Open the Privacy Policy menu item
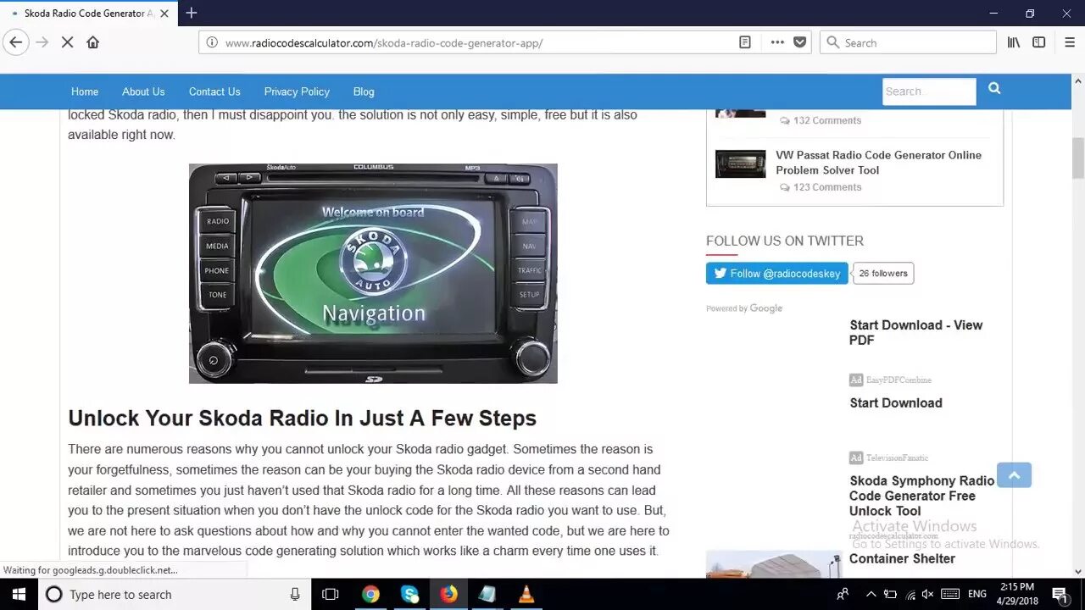This screenshot has width=1085, height=610. coord(297,91)
